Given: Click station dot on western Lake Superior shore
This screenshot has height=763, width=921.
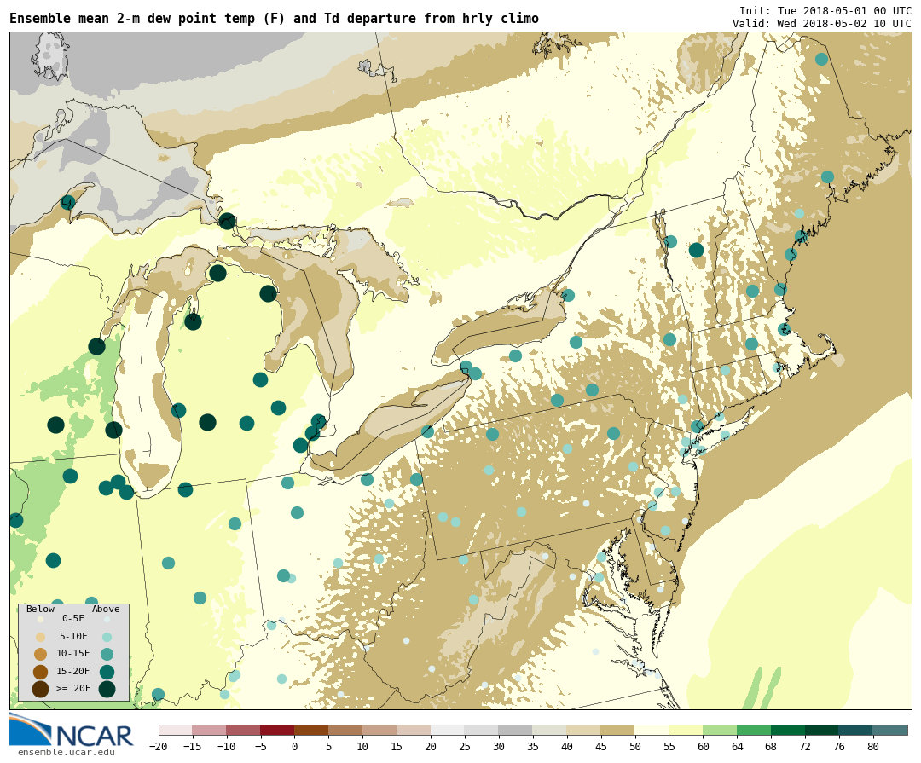Looking at the screenshot, I should pyautogui.click(x=67, y=202).
